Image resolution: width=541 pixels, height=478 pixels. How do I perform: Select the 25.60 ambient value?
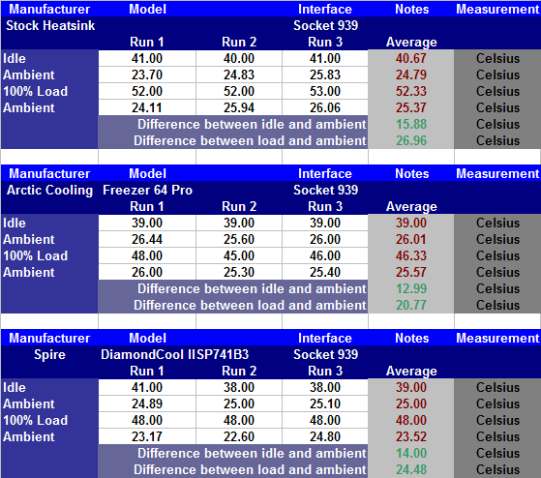(239, 239)
